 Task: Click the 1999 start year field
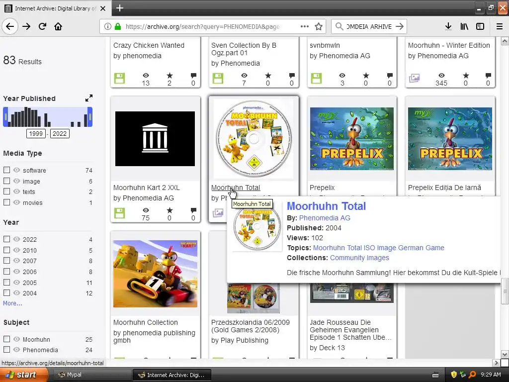point(36,133)
